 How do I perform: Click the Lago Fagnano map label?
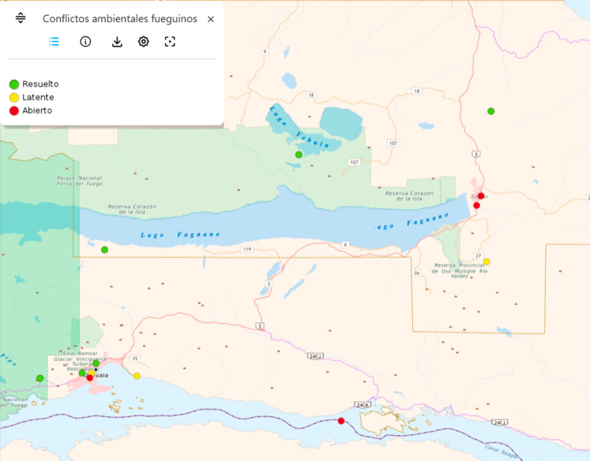click(x=180, y=235)
